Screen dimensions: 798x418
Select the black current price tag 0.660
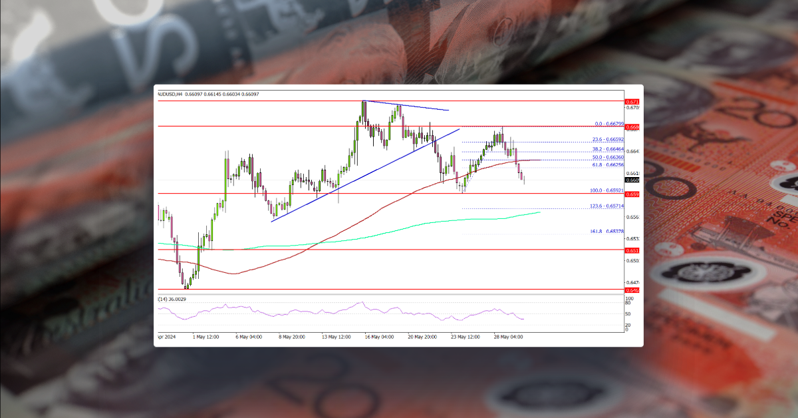point(632,180)
